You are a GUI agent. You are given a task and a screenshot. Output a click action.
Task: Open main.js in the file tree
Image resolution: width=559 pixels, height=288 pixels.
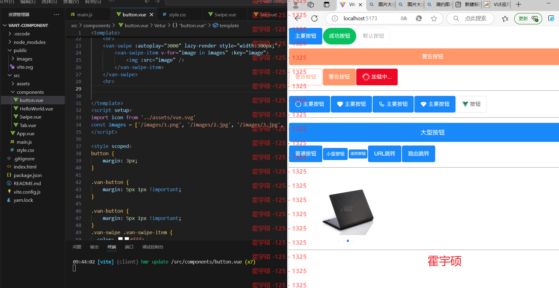[x=24, y=142]
